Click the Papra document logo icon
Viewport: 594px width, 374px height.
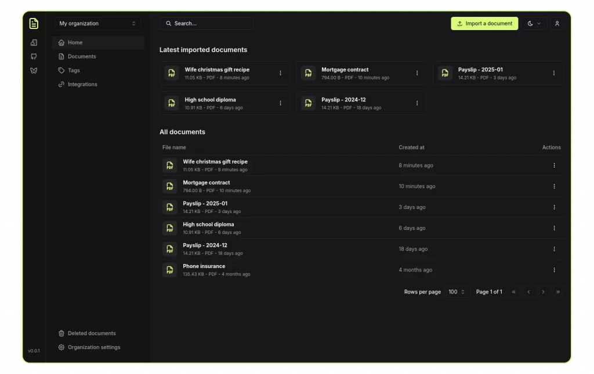coord(34,24)
